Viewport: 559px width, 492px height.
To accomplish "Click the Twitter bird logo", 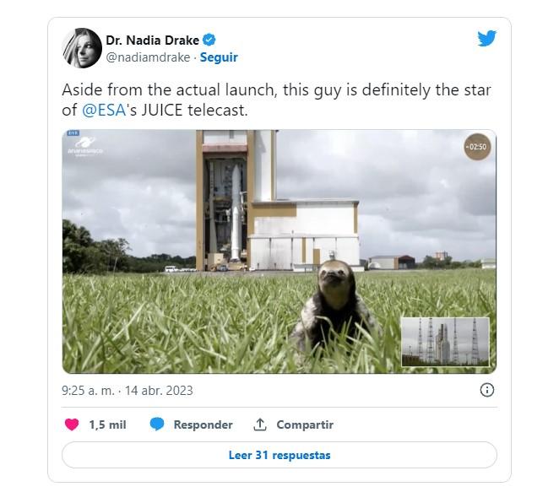I will click(x=486, y=39).
